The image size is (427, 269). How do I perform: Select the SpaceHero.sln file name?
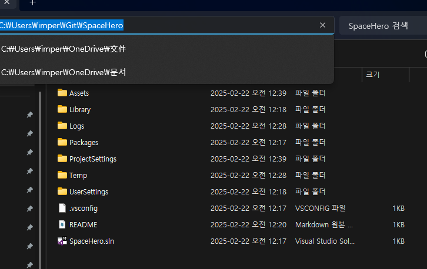coord(92,241)
